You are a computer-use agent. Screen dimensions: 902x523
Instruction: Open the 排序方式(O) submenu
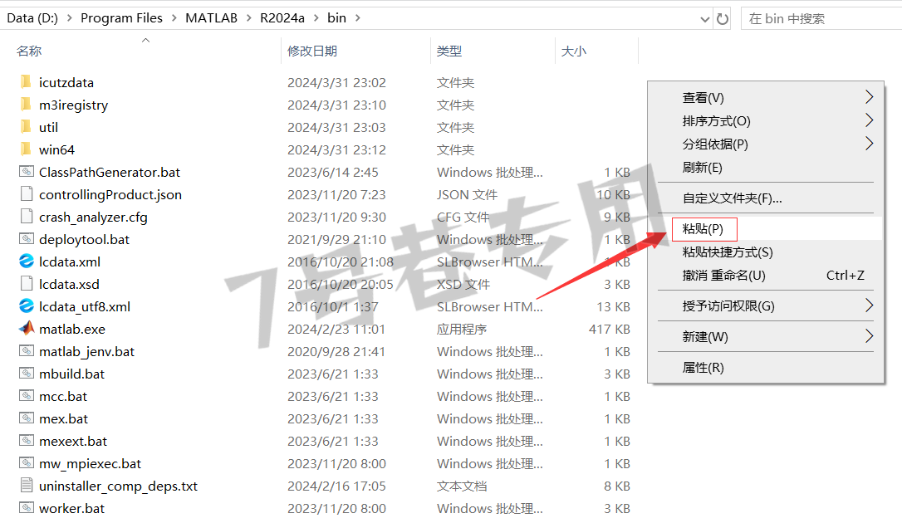(x=767, y=120)
